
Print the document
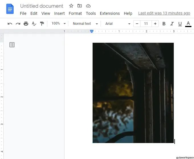(26, 24)
